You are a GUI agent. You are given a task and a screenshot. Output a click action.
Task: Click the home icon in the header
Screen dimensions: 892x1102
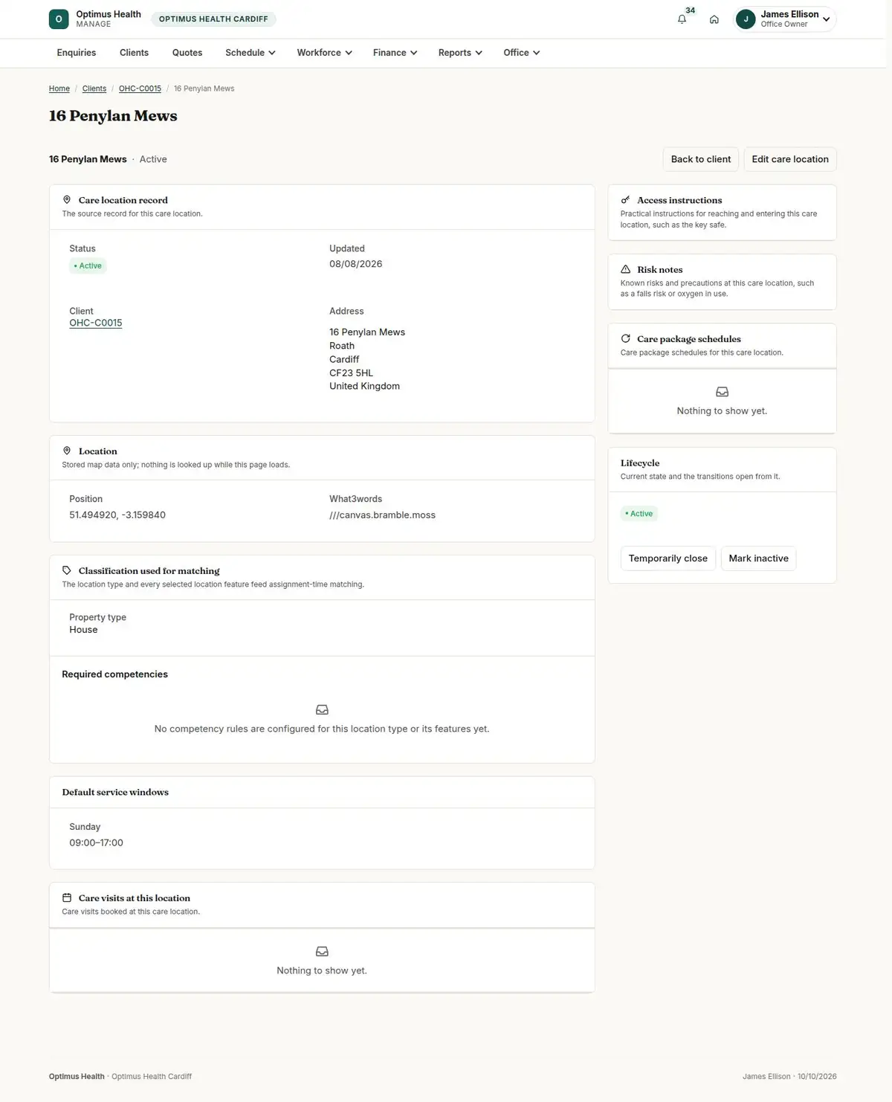[714, 19]
